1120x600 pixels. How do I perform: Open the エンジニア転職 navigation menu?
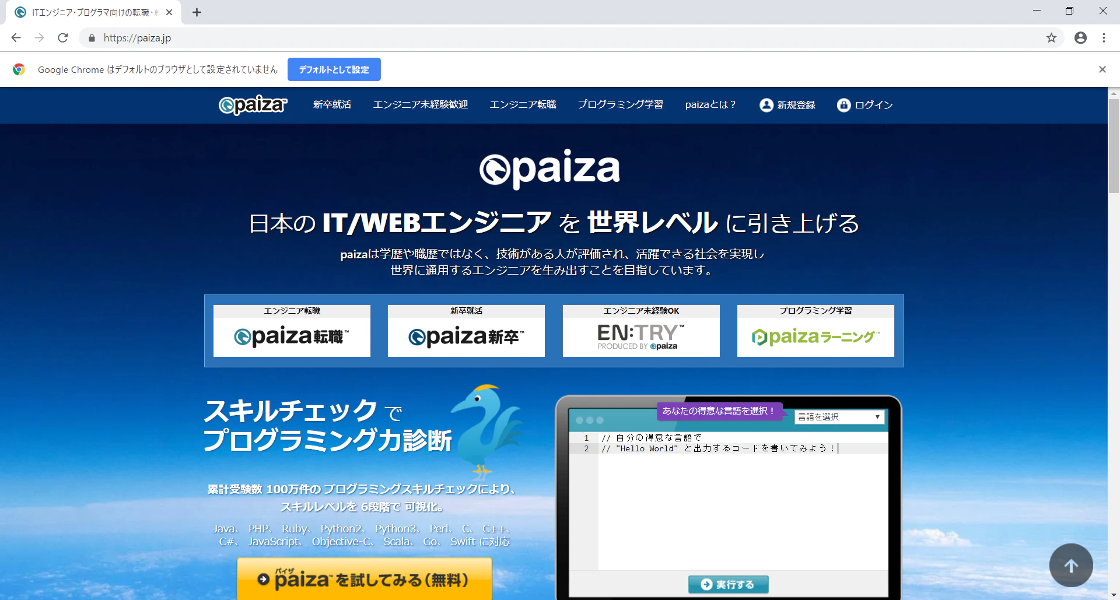click(523, 105)
